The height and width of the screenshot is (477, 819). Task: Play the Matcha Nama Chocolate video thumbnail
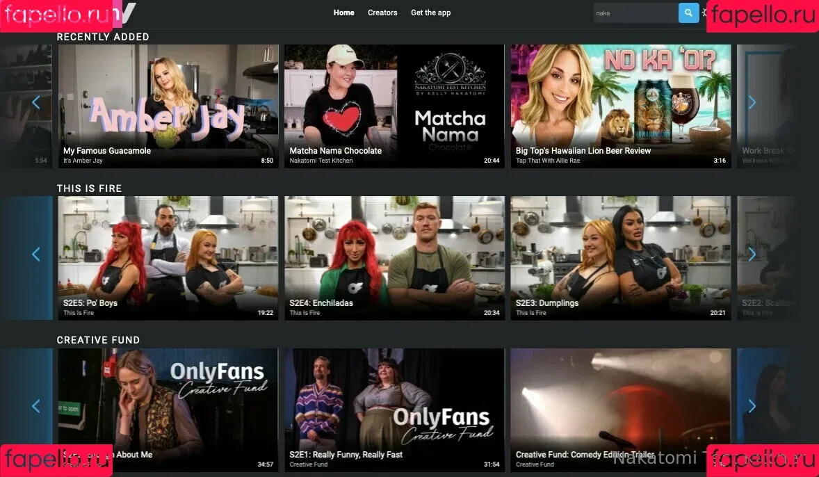click(x=394, y=106)
